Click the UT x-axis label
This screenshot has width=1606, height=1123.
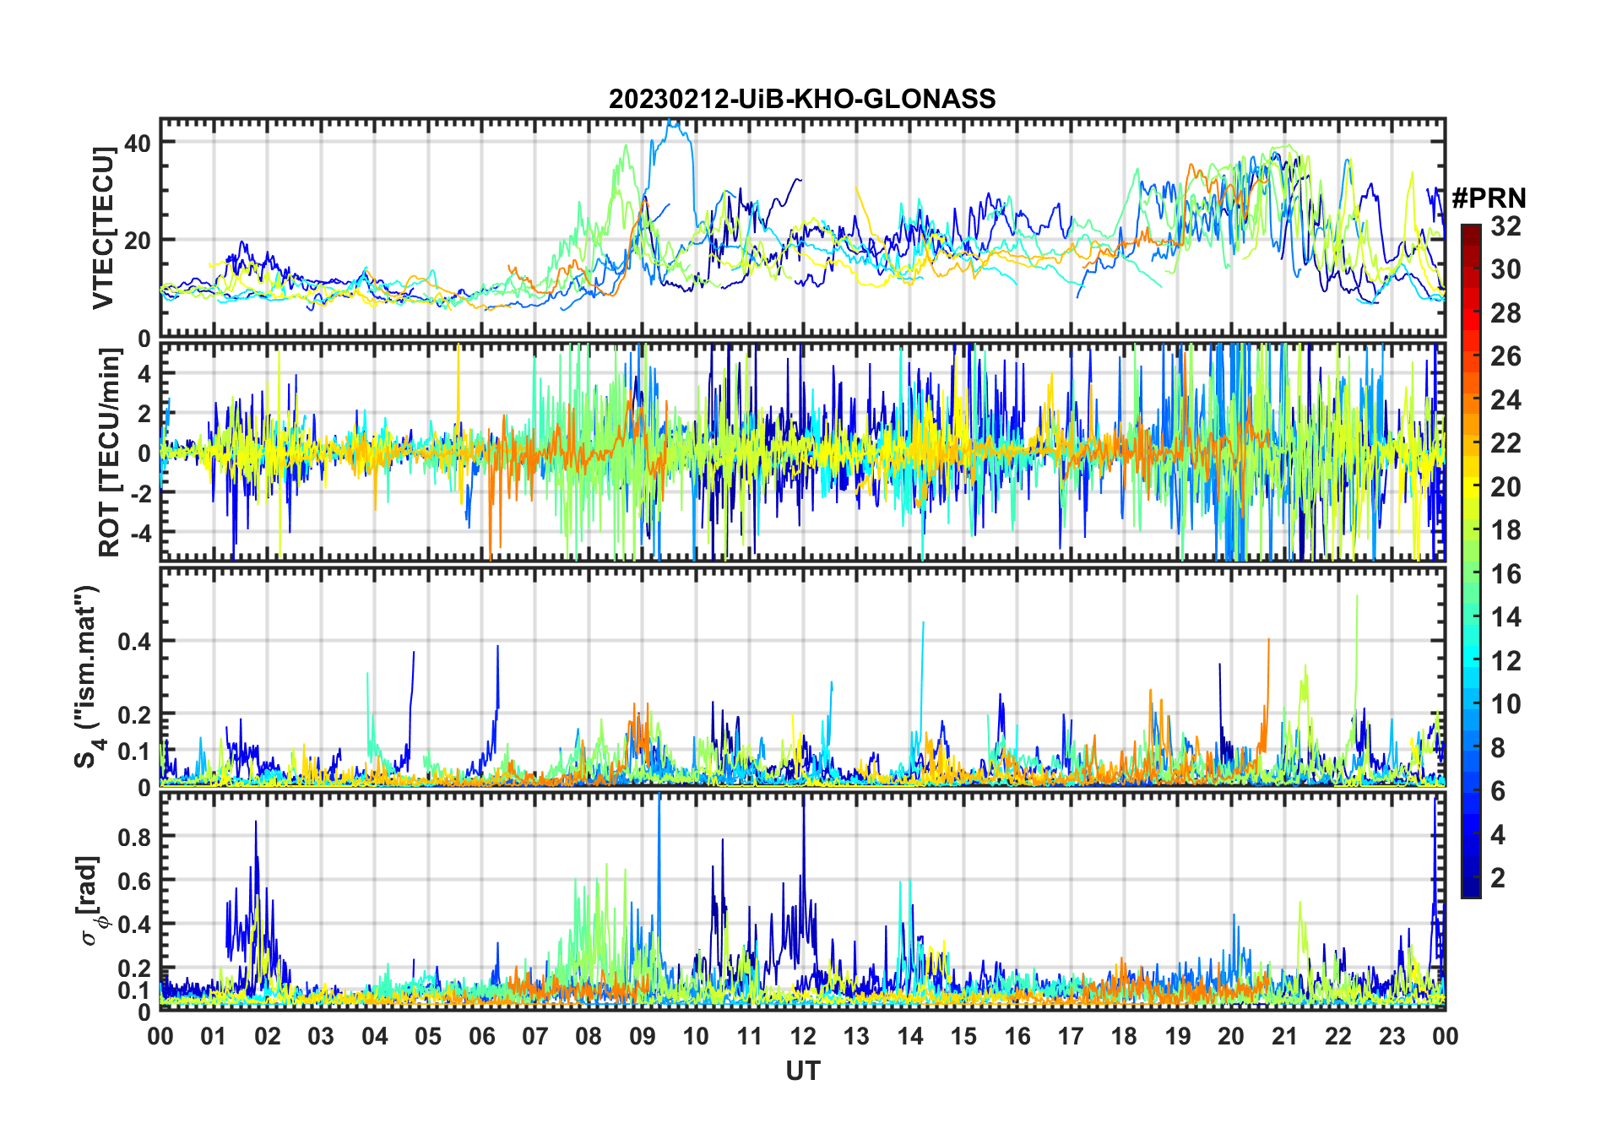pyautogui.click(x=802, y=1071)
